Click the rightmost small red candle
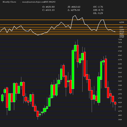The width and height of the screenshot is (127, 127). coord(115,103)
